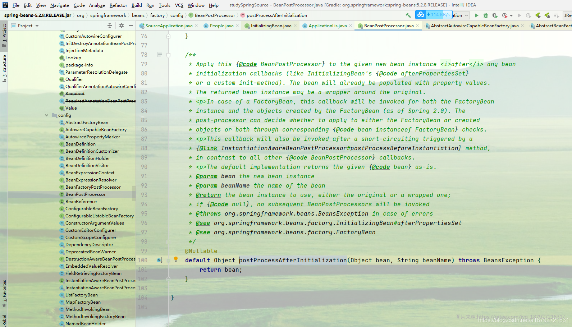
Task: Click the cloud download speed widget
Action: click(434, 15)
